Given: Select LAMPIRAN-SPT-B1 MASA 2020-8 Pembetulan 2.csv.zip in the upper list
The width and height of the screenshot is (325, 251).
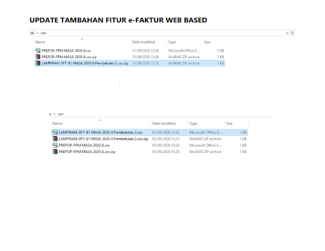Looking at the screenshot, I should click(x=85, y=63).
